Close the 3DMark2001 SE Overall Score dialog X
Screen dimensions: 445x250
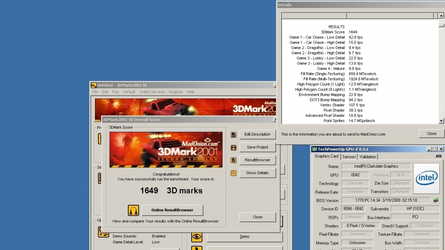[274, 120]
